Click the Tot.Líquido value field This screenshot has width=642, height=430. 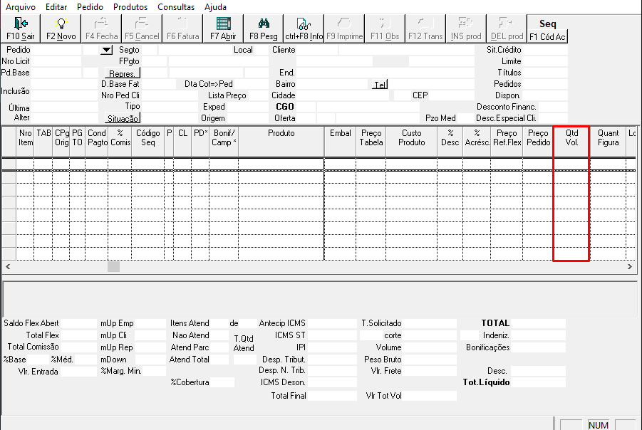point(539,382)
